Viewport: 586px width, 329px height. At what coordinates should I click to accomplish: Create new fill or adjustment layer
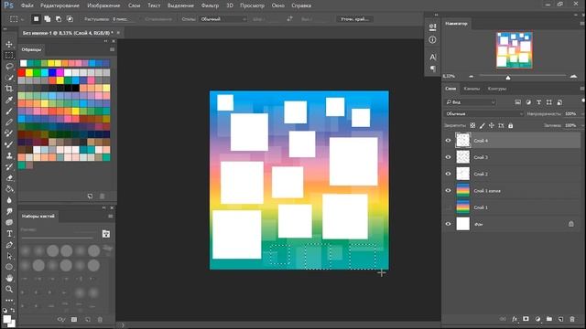click(x=537, y=319)
